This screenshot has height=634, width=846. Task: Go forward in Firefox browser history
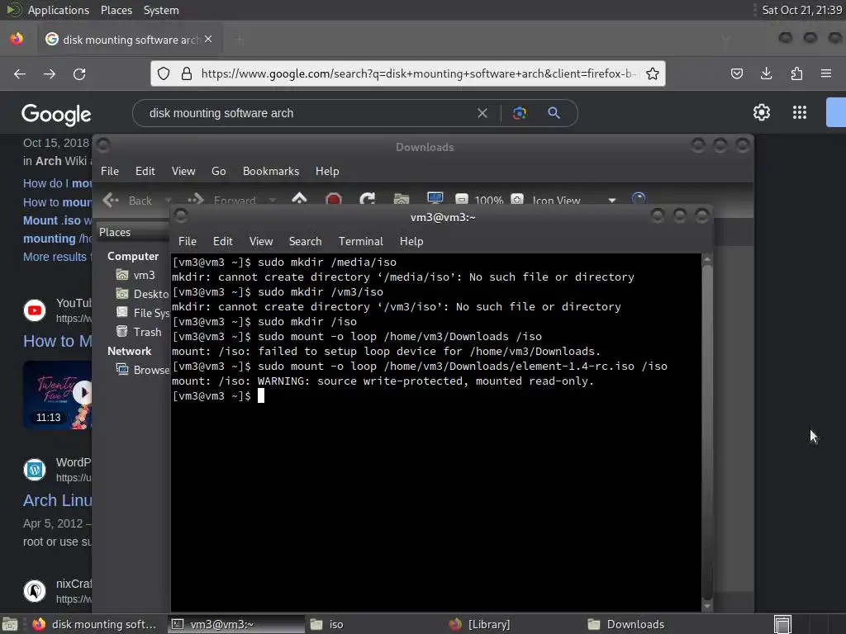click(x=50, y=73)
